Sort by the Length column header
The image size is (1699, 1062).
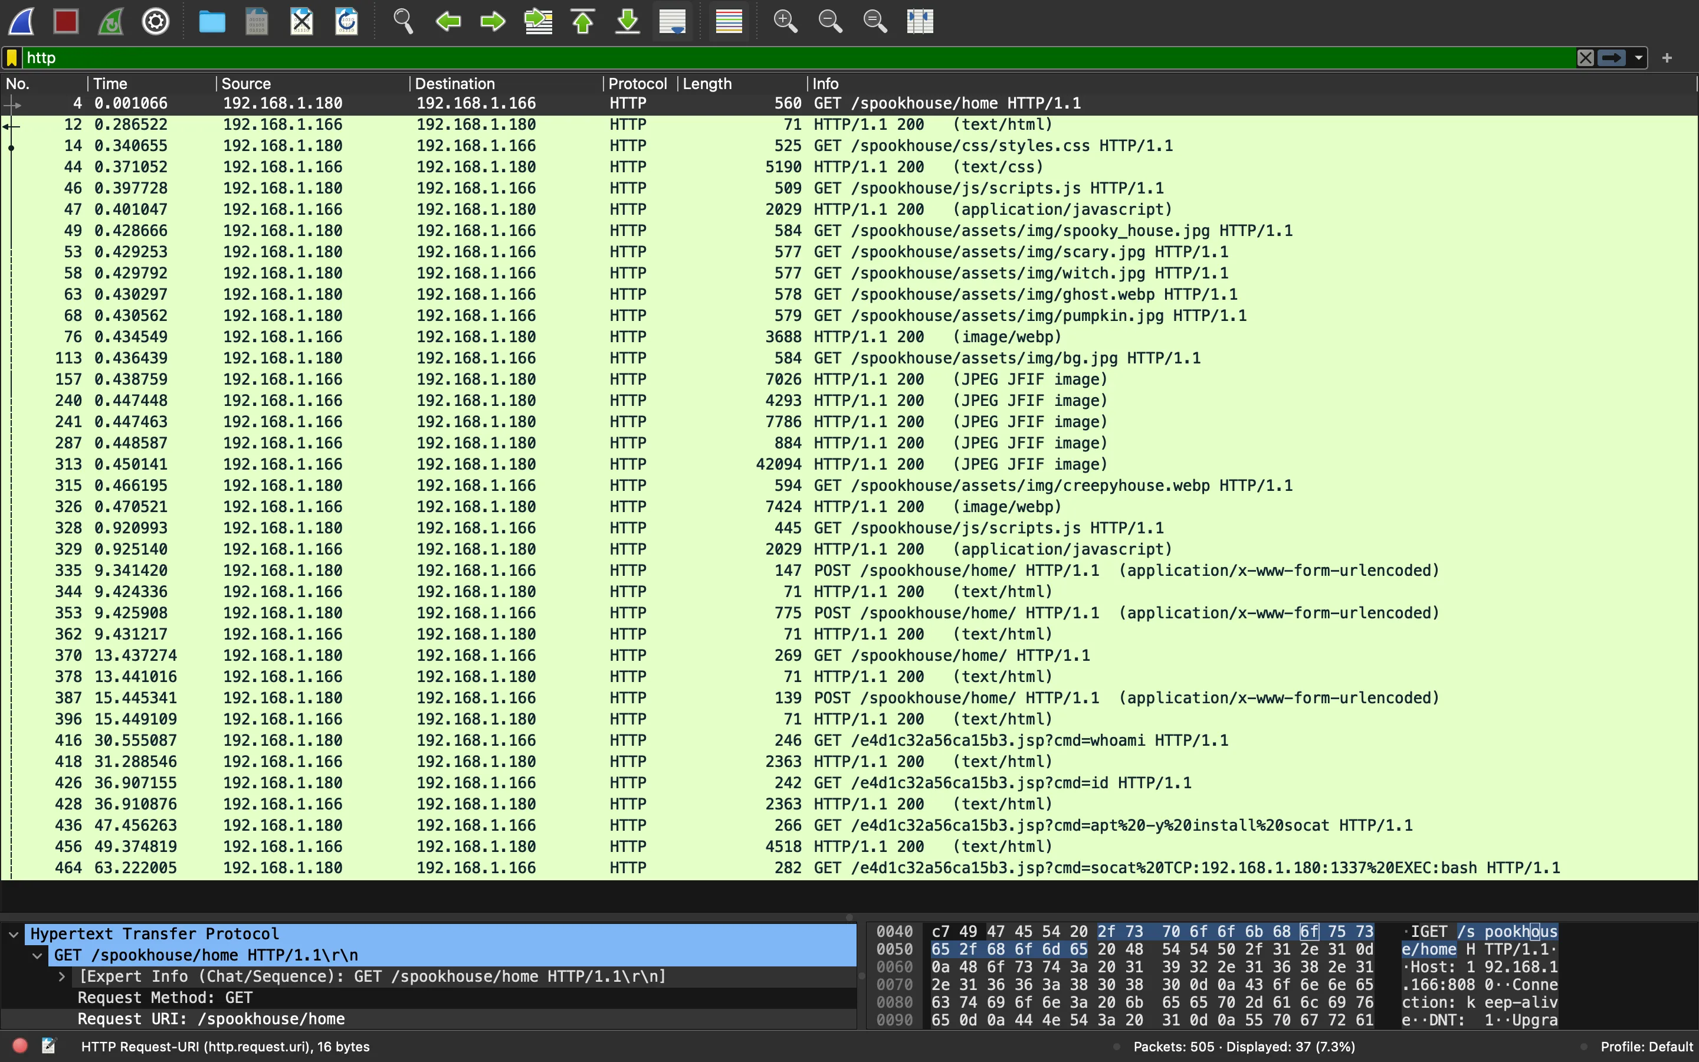tap(742, 84)
